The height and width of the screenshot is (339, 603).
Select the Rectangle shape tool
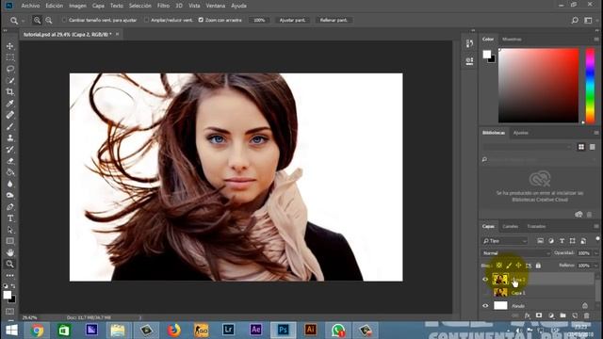click(x=10, y=241)
